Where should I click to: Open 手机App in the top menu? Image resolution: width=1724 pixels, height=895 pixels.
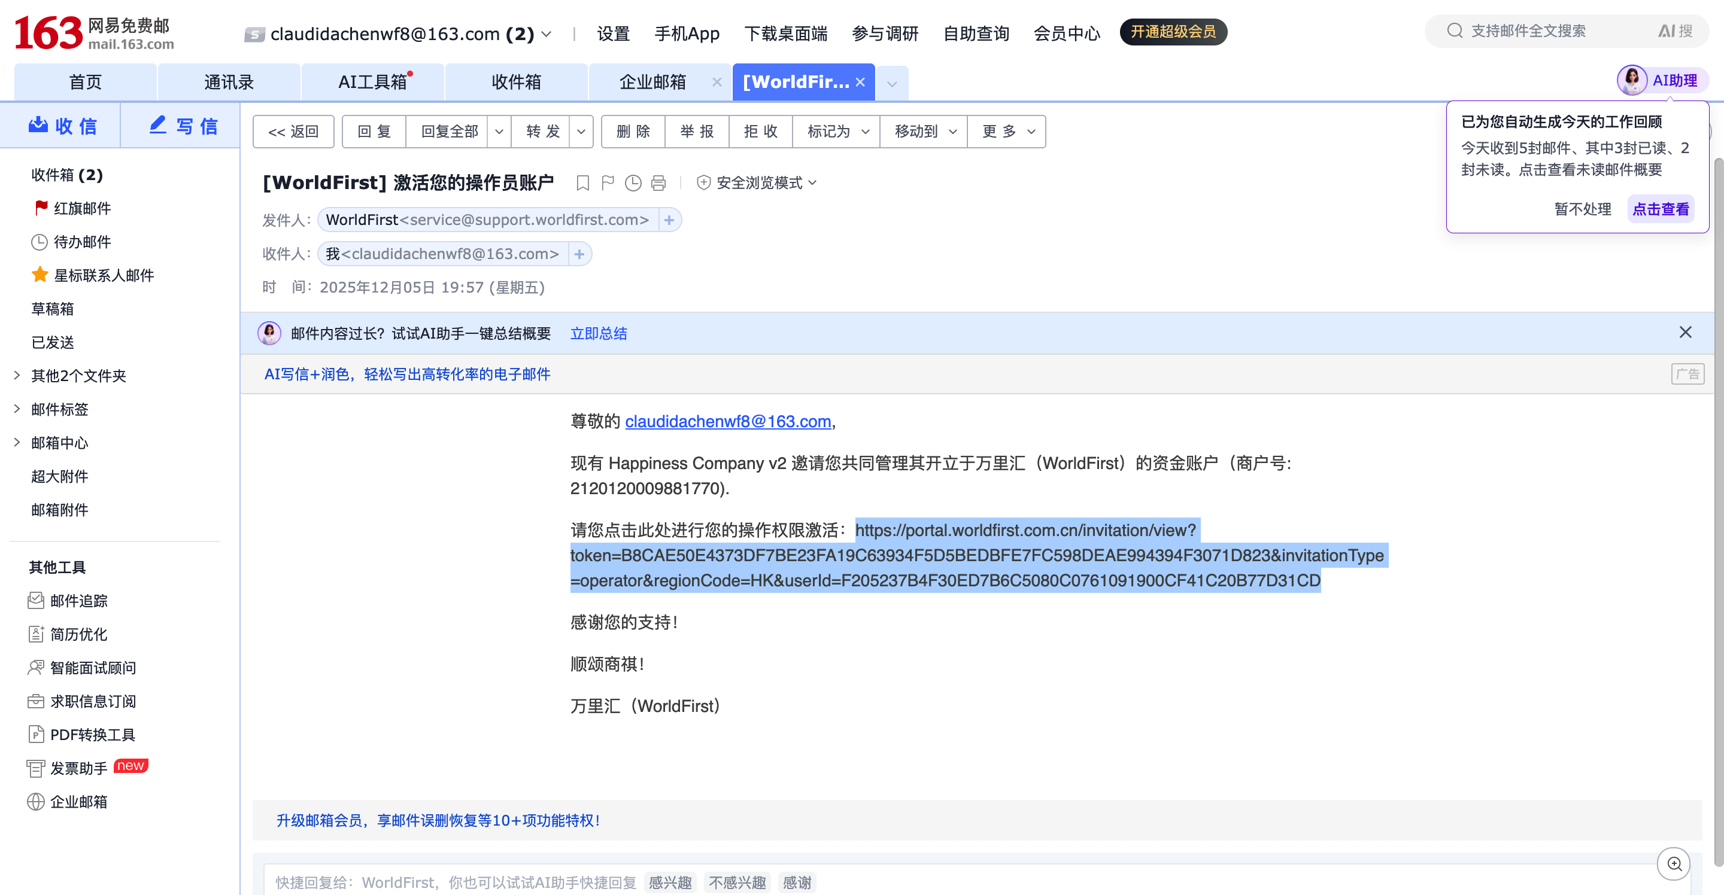click(x=687, y=34)
